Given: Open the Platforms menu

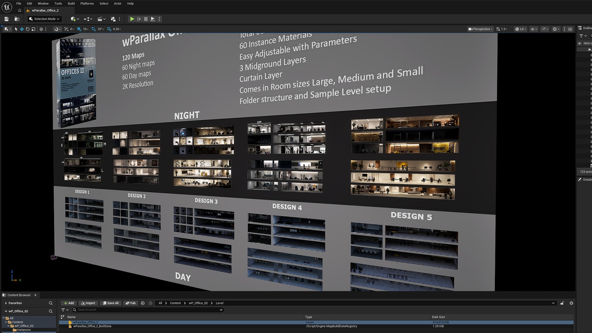Looking at the screenshot, I should click(87, 3).
